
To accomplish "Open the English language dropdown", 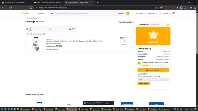I will pyautogui.click(x=152, y=14).
